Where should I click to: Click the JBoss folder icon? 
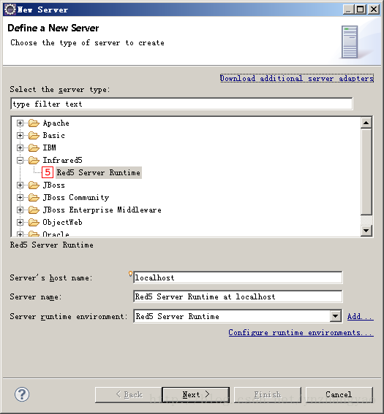click(34, 185)
